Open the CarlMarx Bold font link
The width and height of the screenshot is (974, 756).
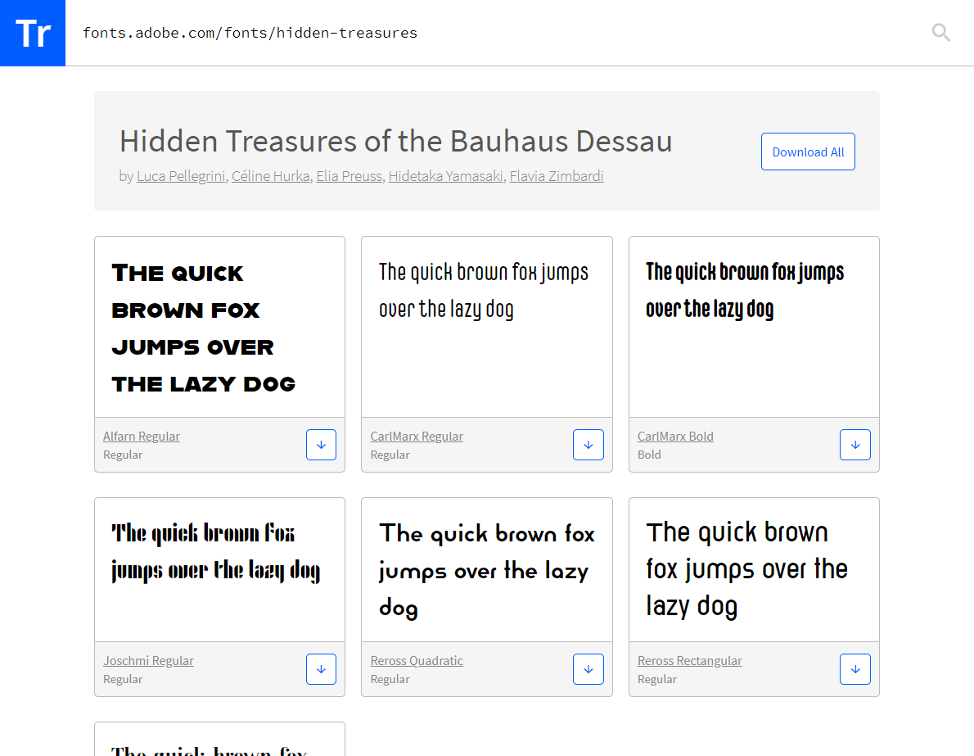[675, 437]
